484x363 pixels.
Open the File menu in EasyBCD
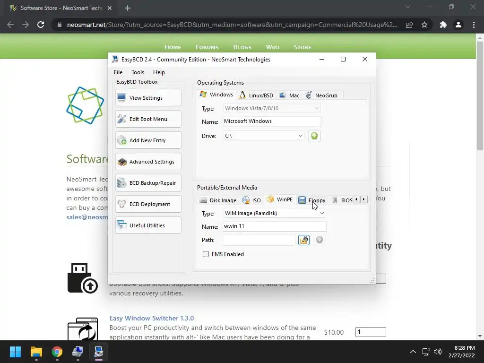118,72
